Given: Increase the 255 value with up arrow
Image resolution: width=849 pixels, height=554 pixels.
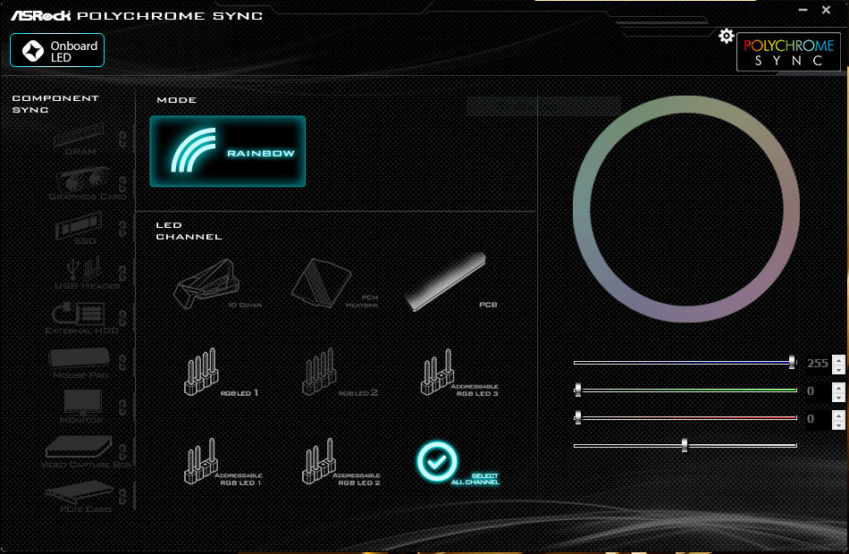Looking at the screenshot, I should tap(838, 359).
